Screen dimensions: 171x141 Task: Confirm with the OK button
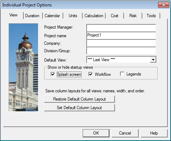pos(96,133)
